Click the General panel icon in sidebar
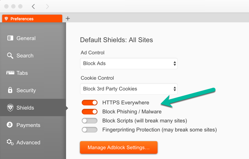This screenshot has height=159, width=249. [10, 38]
